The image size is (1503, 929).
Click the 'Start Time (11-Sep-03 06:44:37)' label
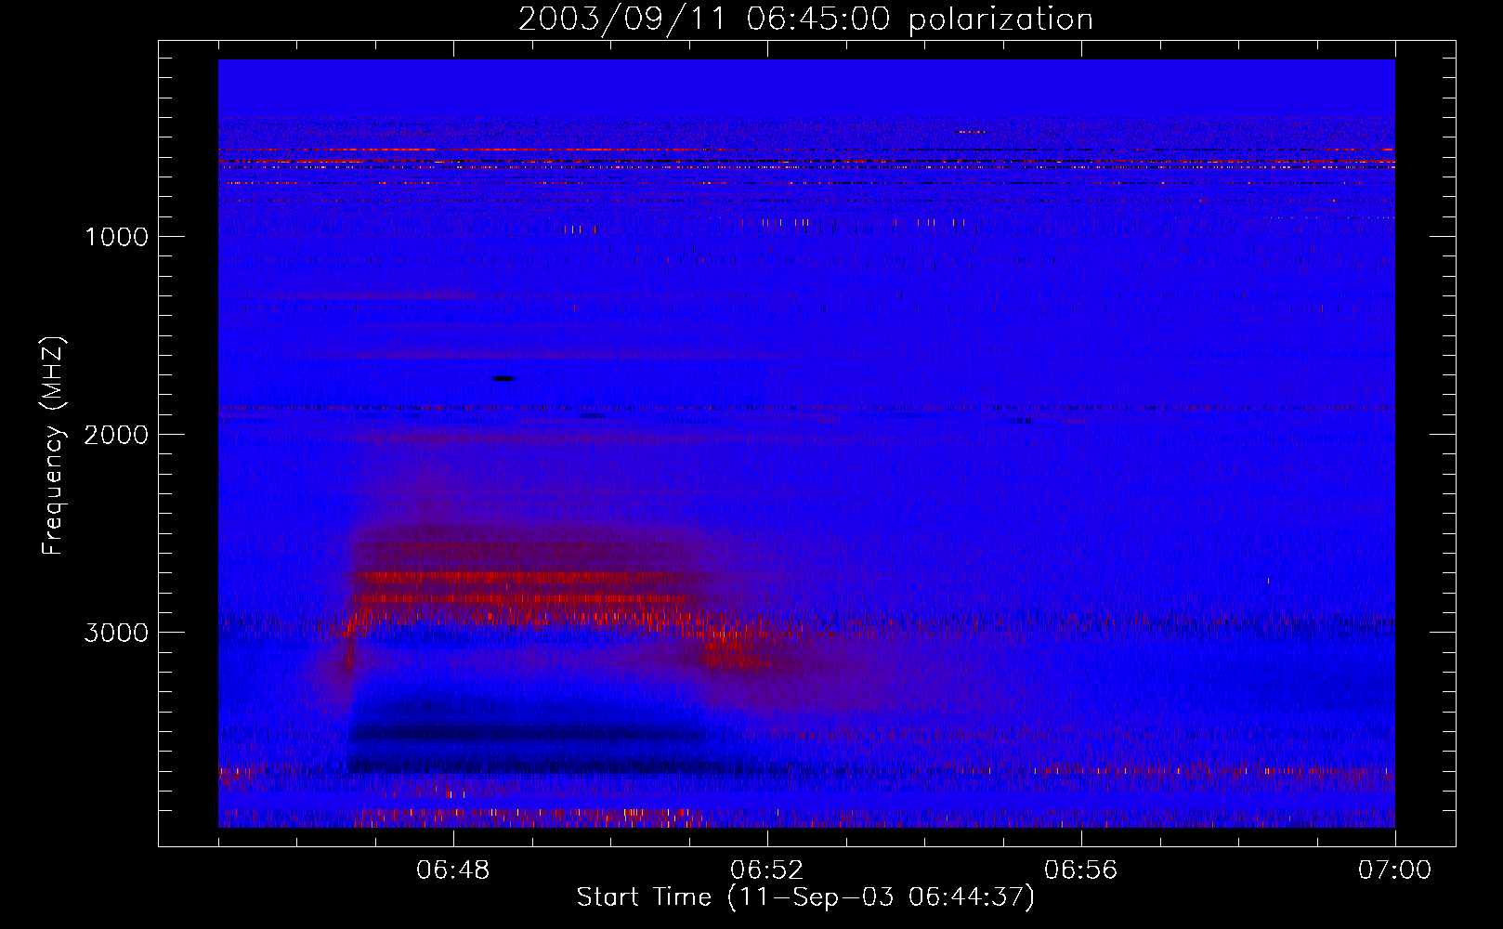(x=805, y=897)
